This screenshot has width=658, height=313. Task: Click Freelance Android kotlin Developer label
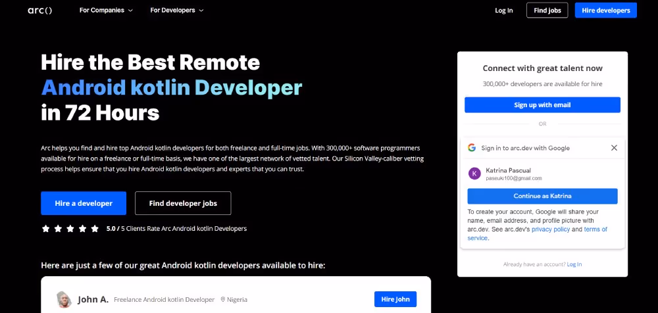click(164, 300)
